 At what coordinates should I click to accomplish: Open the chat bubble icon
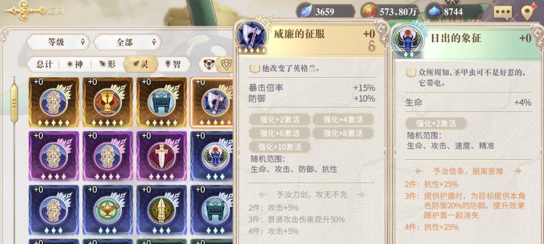[502, 12]
